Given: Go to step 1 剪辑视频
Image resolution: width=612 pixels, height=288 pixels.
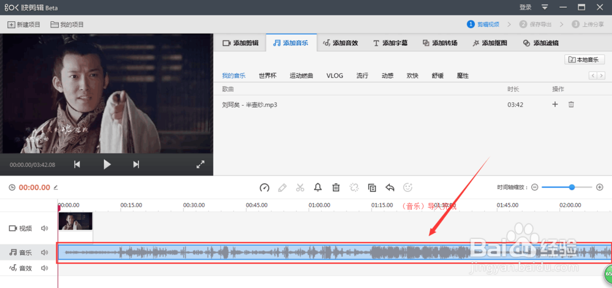Looking at the screenshot, I should click(x=483, y=24).
